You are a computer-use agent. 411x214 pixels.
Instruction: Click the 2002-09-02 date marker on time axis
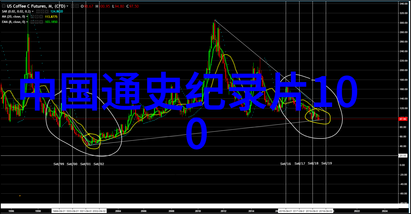pyautogui.click(x=99, y=211)
